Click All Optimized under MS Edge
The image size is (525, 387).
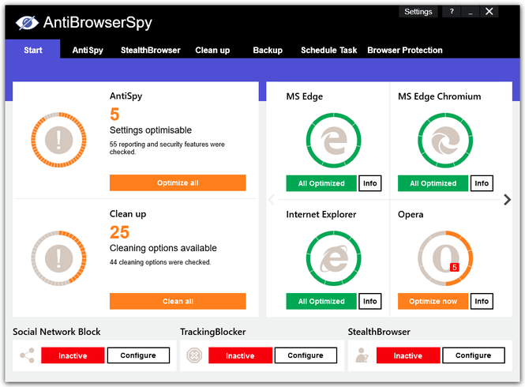point(321,183)
